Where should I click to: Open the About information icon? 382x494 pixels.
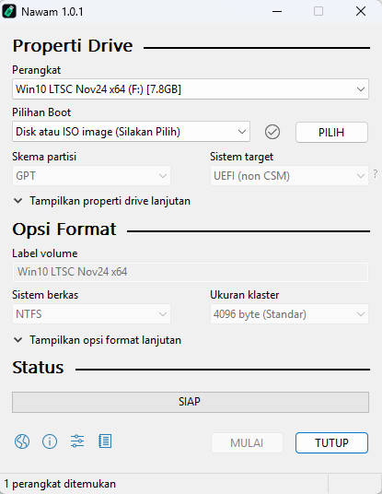coord(50,441)
